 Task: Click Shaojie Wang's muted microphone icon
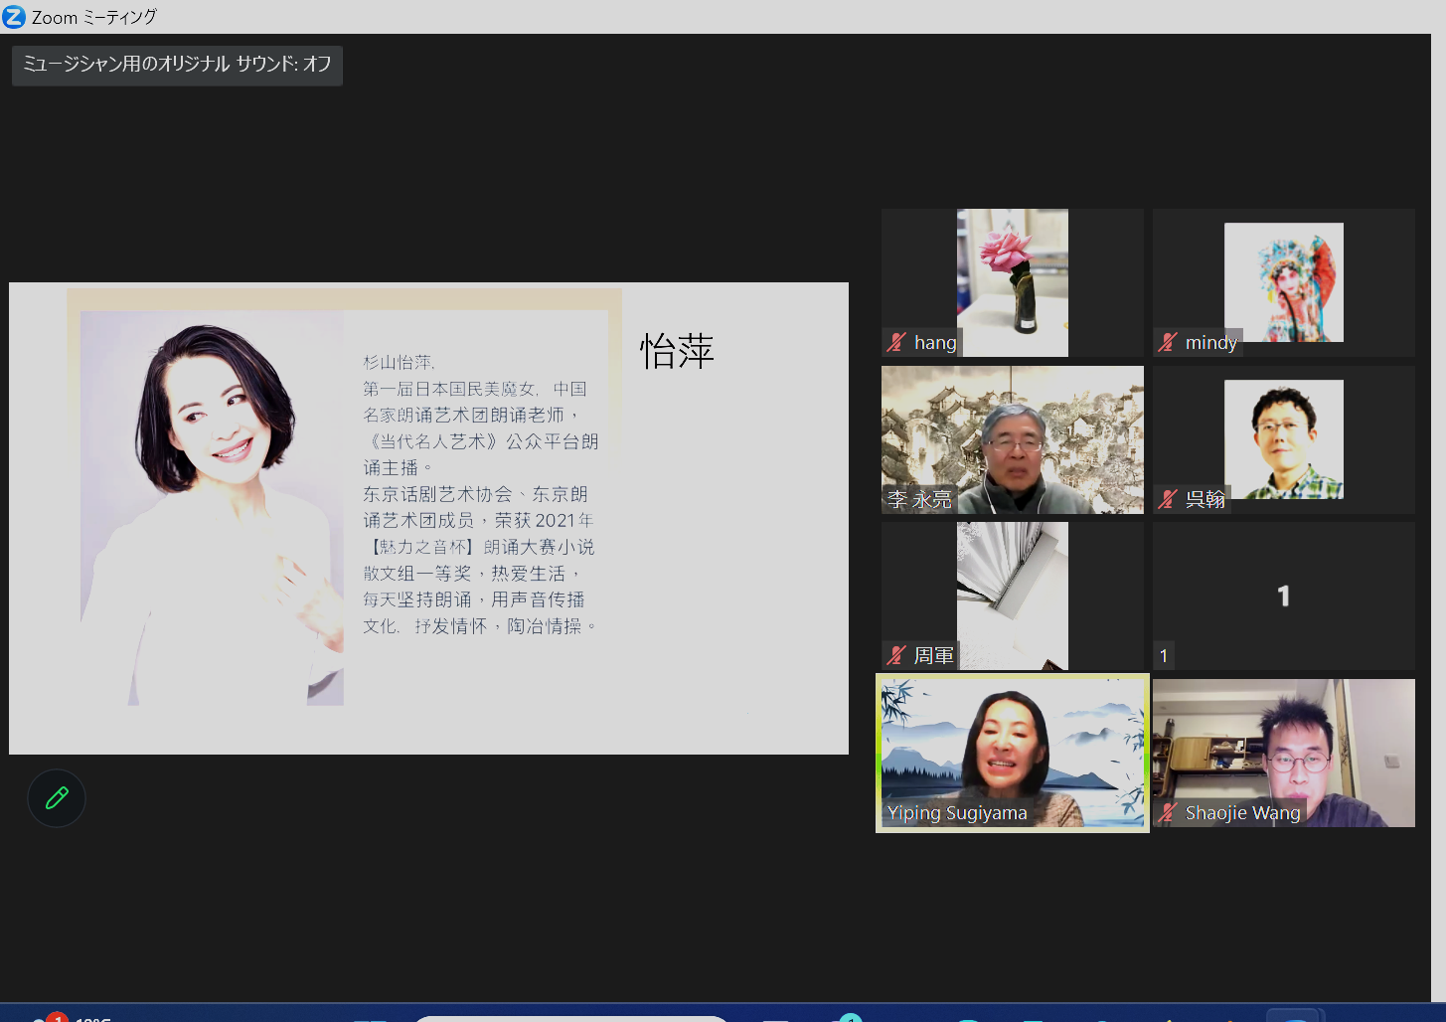[1168, 812]
